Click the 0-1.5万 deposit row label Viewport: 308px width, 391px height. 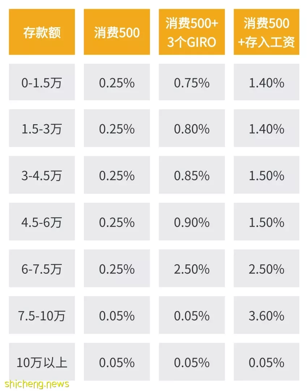[42, 82]
